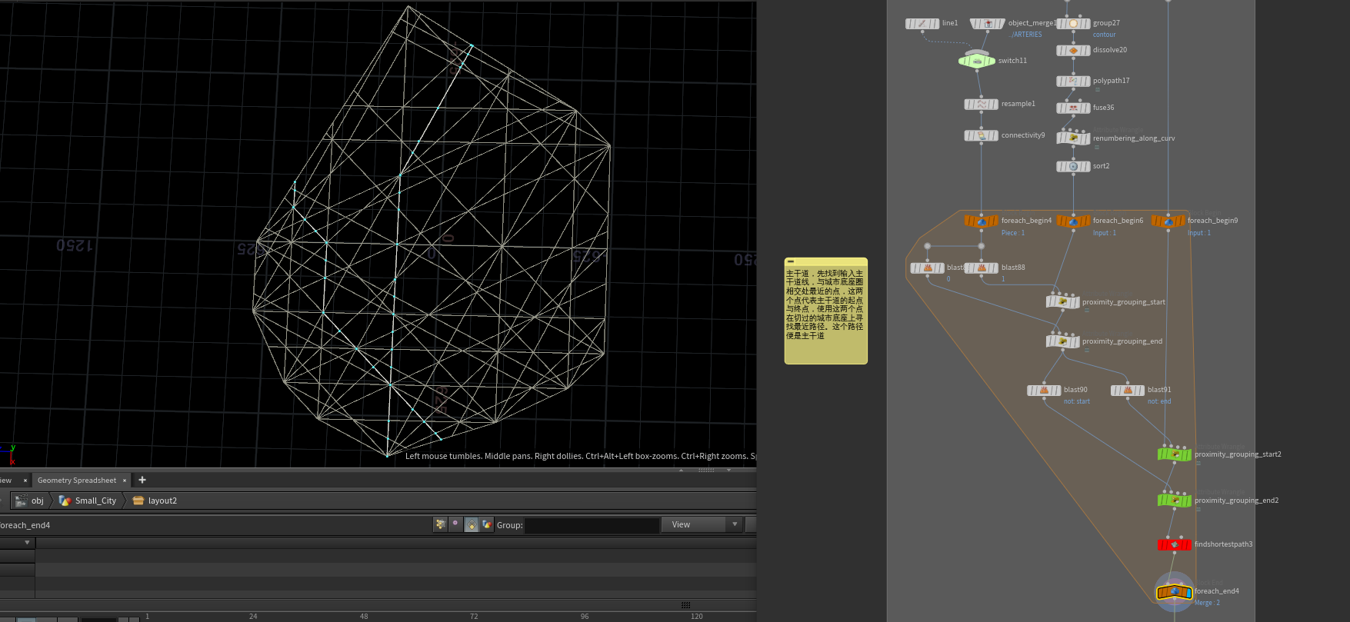The image size is (1350, 622).
Task: Select the sort2 node
Action: point(1073,166)
